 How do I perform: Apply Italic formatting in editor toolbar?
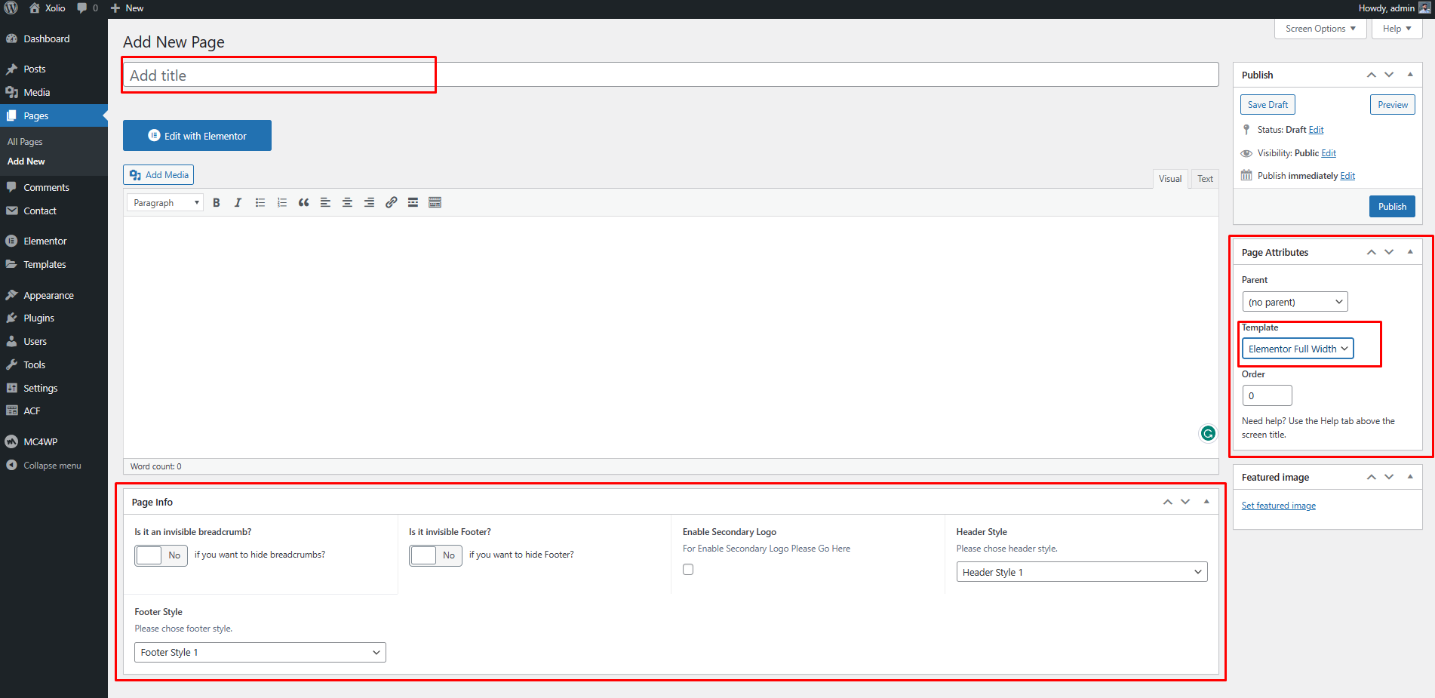pos(238,203)
